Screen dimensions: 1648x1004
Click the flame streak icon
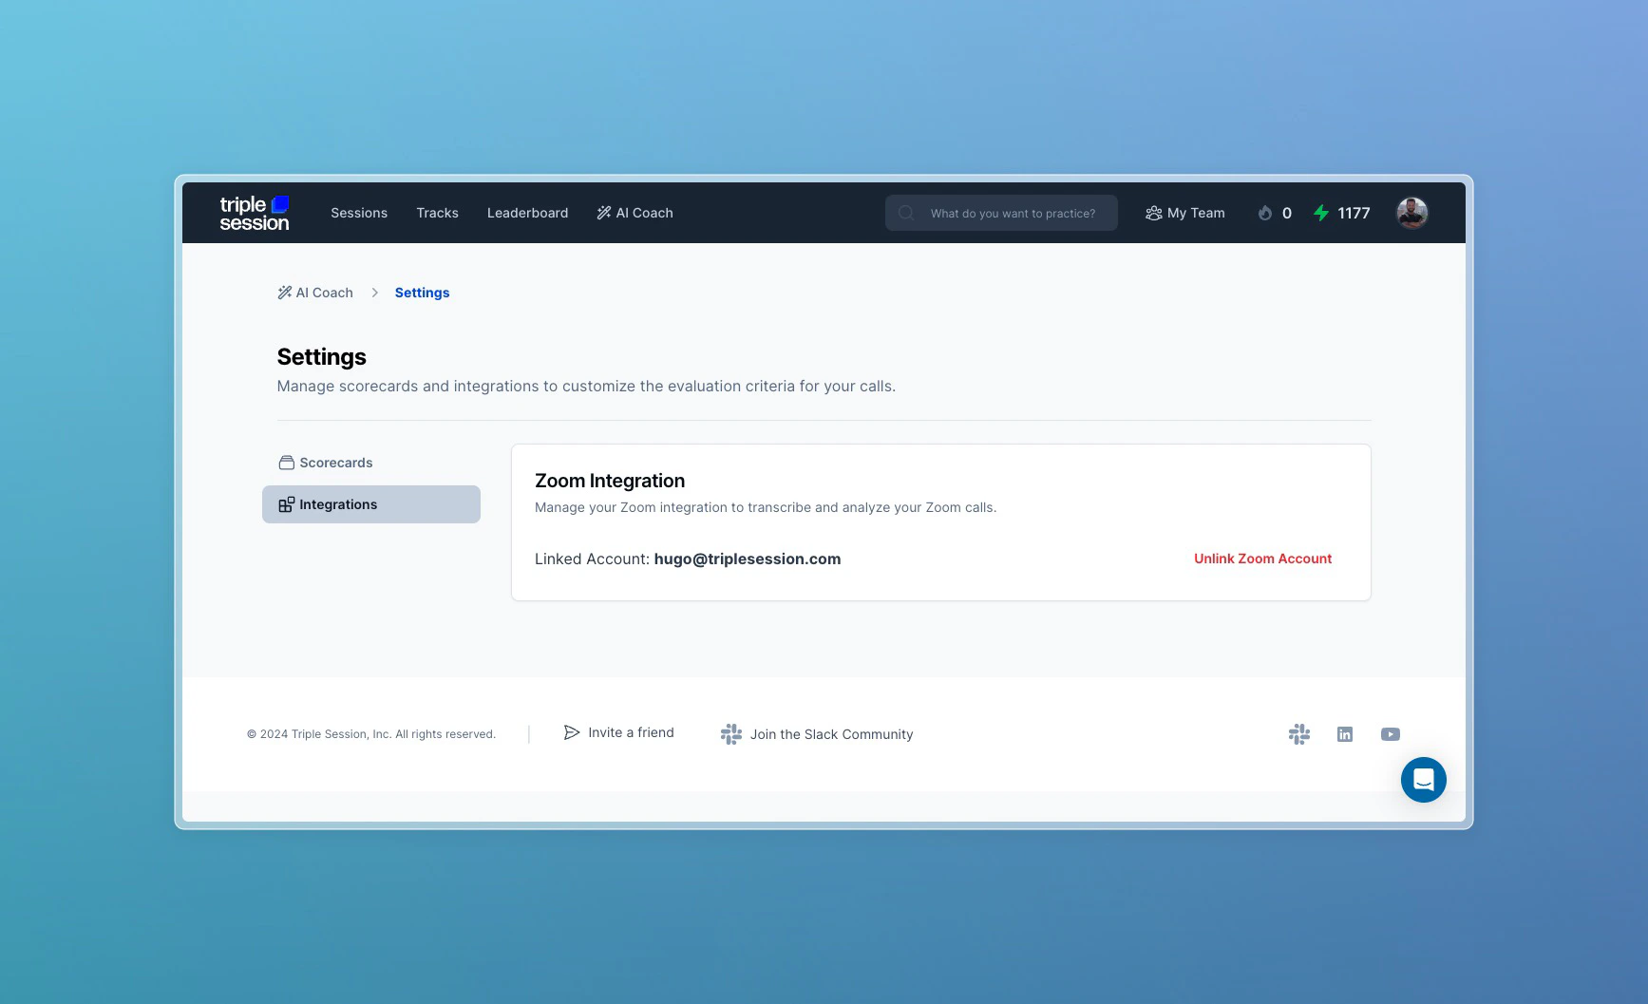1265,213
